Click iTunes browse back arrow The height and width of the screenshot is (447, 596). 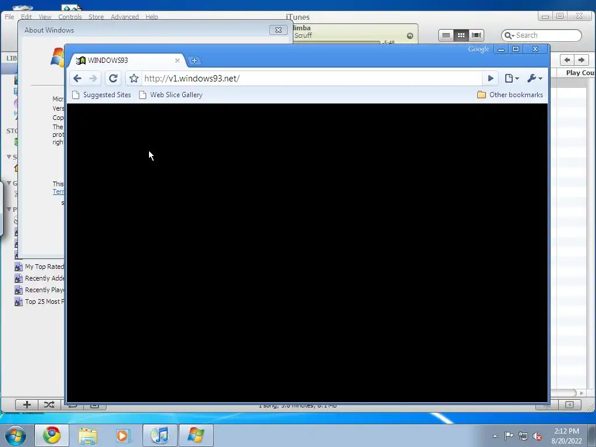point(567,60)
